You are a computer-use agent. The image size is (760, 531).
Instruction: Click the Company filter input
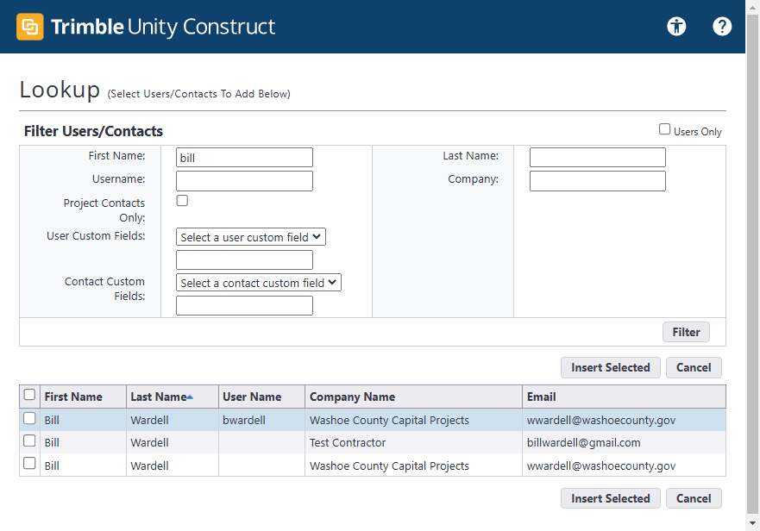pyautogui.click(x=598, y=181)
